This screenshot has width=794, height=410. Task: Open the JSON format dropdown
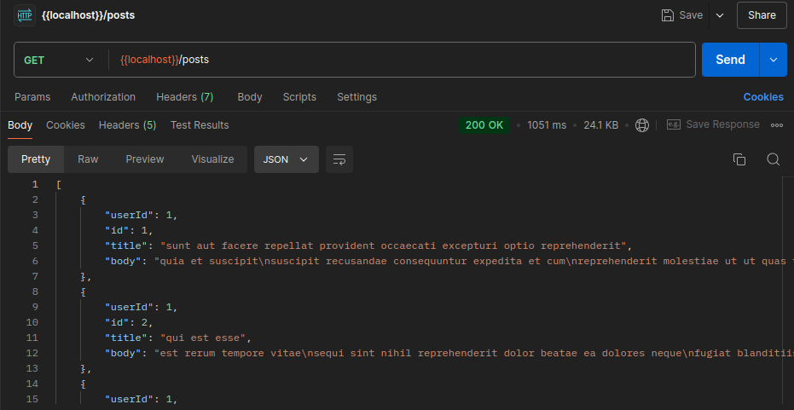tap(286, 159)
